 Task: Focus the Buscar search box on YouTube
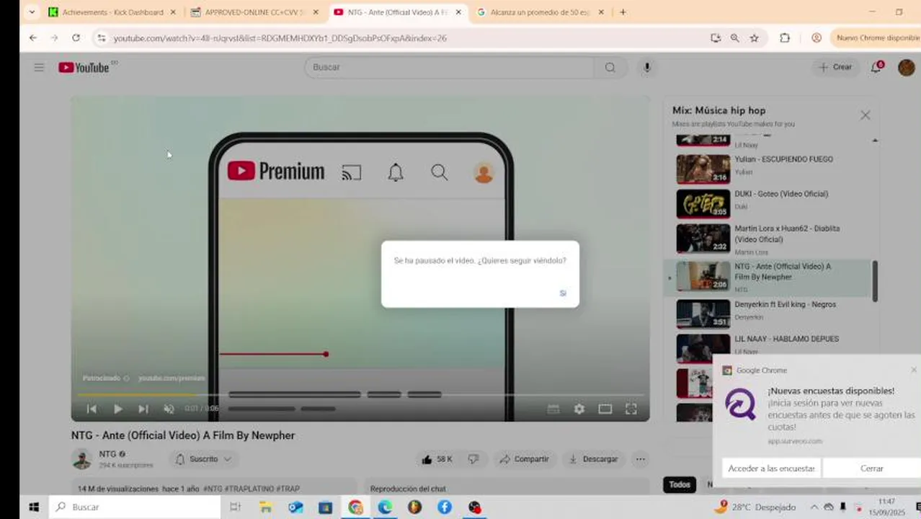pos(450,67)
